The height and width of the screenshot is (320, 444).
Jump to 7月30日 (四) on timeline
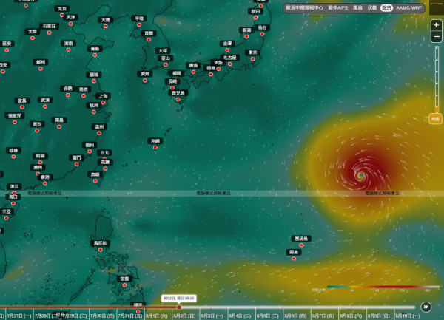click(103, 316)
